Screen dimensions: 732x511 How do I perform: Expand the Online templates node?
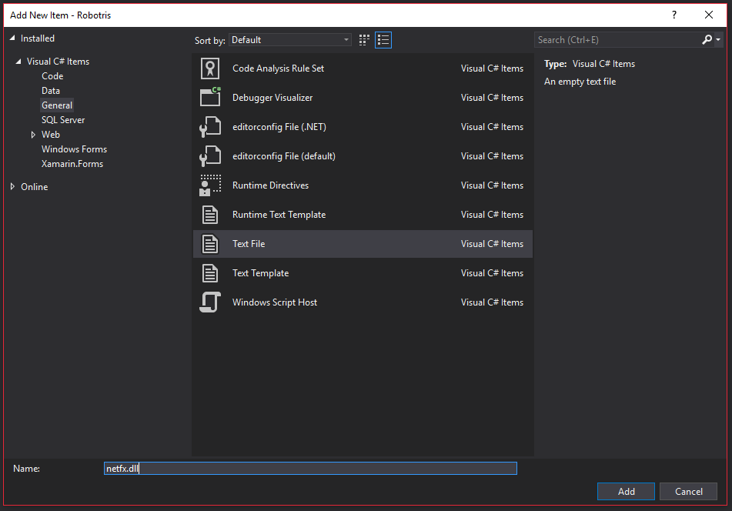click(x=12, y=186)
